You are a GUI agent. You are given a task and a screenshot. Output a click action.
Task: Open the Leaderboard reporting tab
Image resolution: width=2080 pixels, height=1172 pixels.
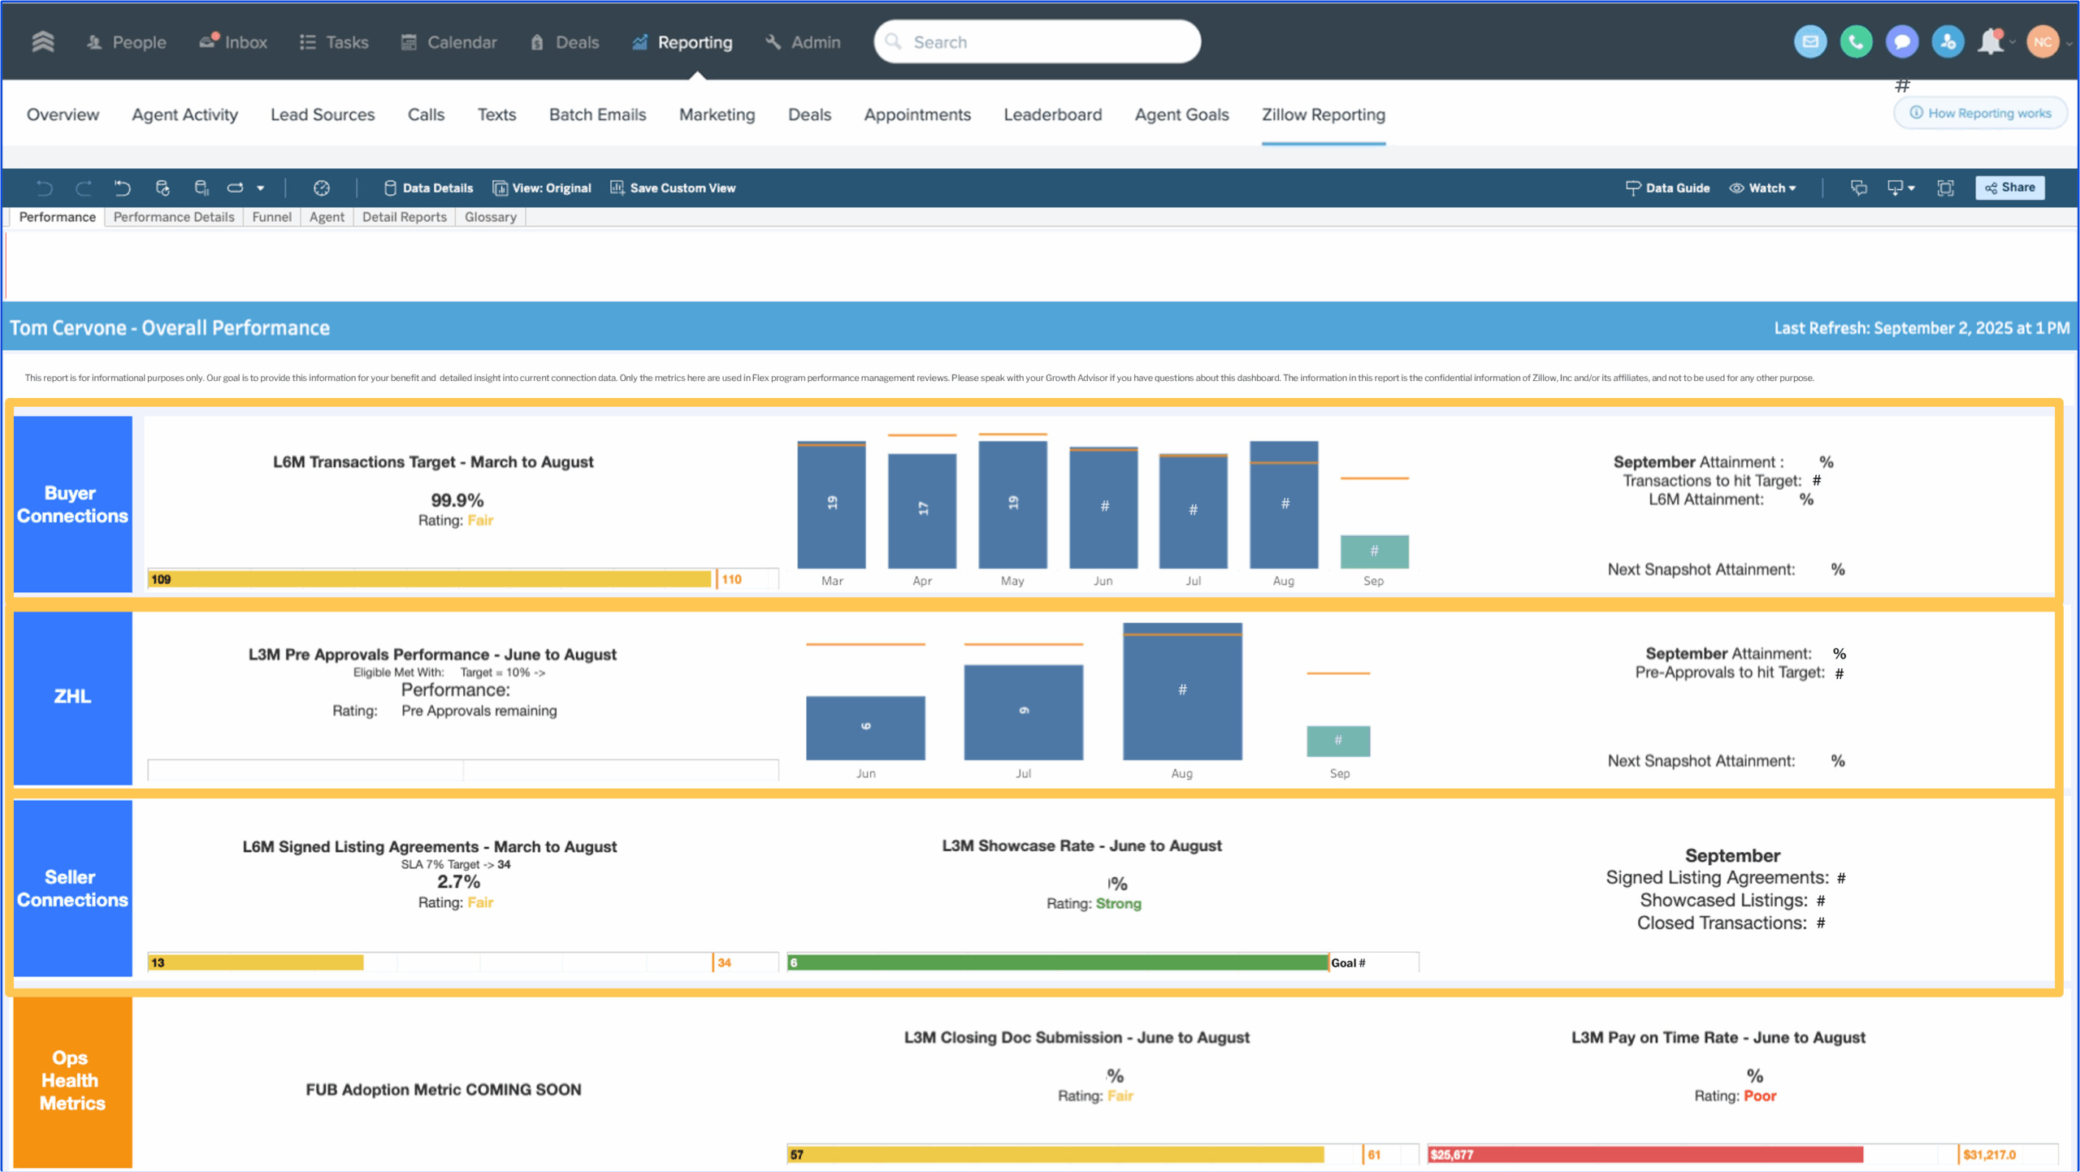[1052, 115]
